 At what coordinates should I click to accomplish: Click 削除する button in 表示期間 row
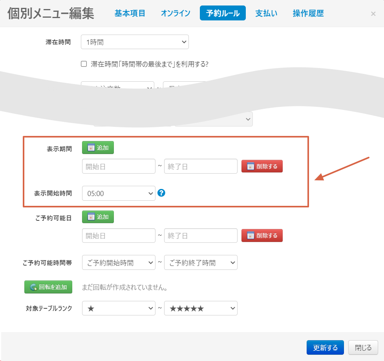262,167
